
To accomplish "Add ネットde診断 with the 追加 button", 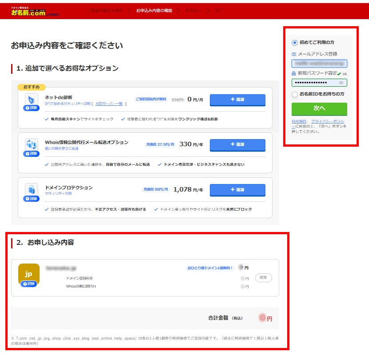I will tap(237, 100).
